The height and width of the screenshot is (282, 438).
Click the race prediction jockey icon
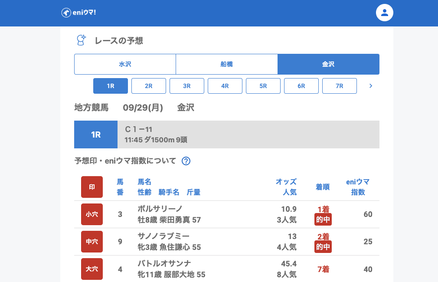pos(81,40)
